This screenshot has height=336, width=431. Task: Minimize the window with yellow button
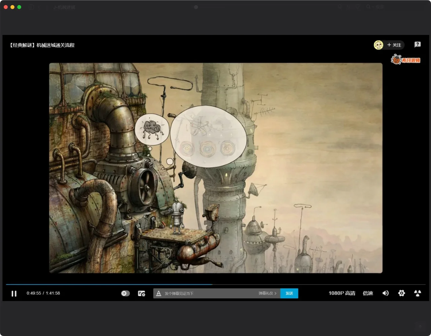[x=12, y=7]
